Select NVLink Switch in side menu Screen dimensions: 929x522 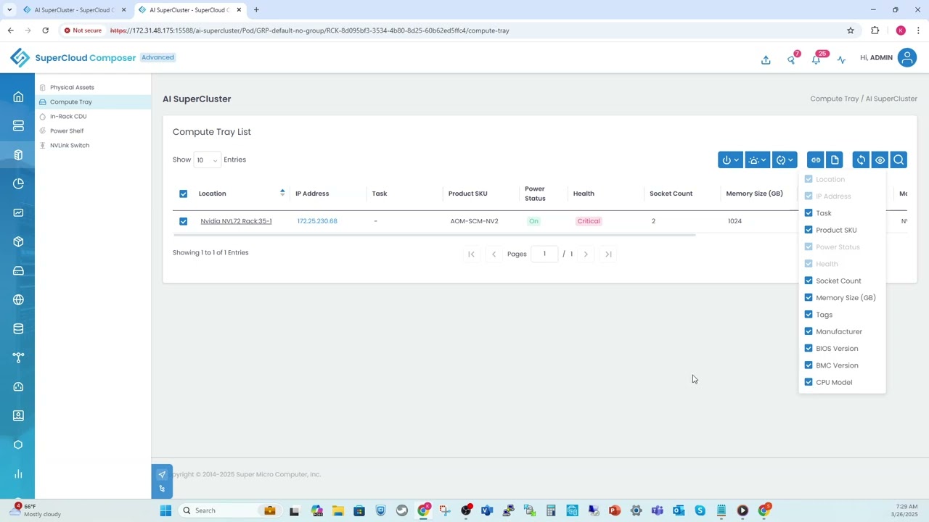pos(70,146)
